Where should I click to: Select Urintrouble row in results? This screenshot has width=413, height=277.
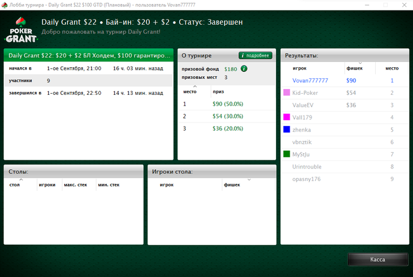(x=345, y=167)
